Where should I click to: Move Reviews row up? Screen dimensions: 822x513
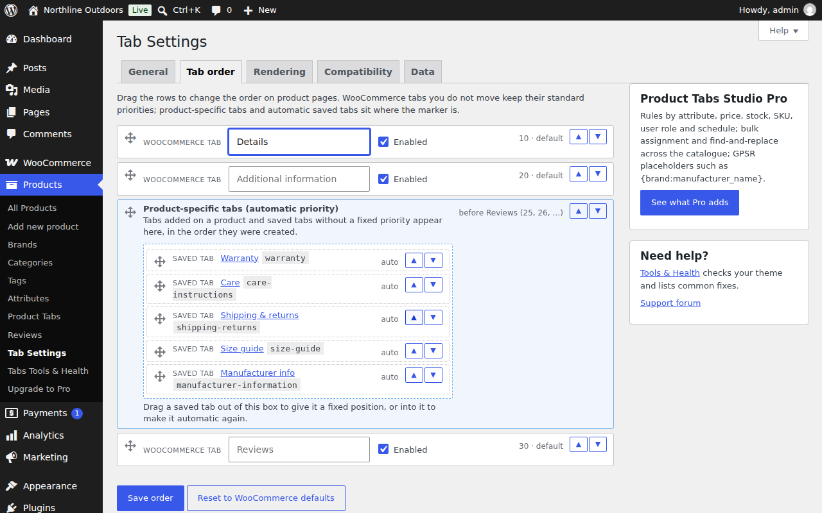[x=579, y=444]
